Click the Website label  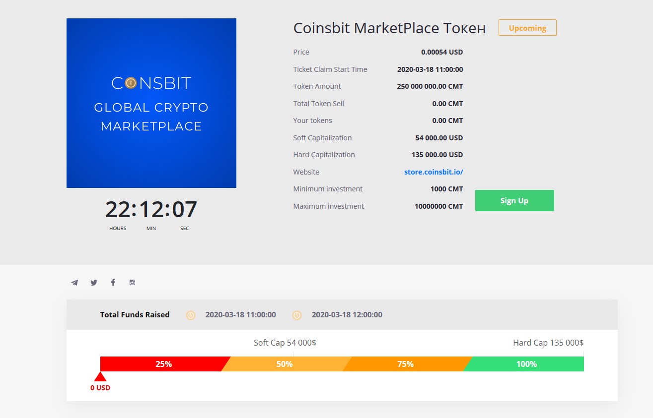point(306,172)
